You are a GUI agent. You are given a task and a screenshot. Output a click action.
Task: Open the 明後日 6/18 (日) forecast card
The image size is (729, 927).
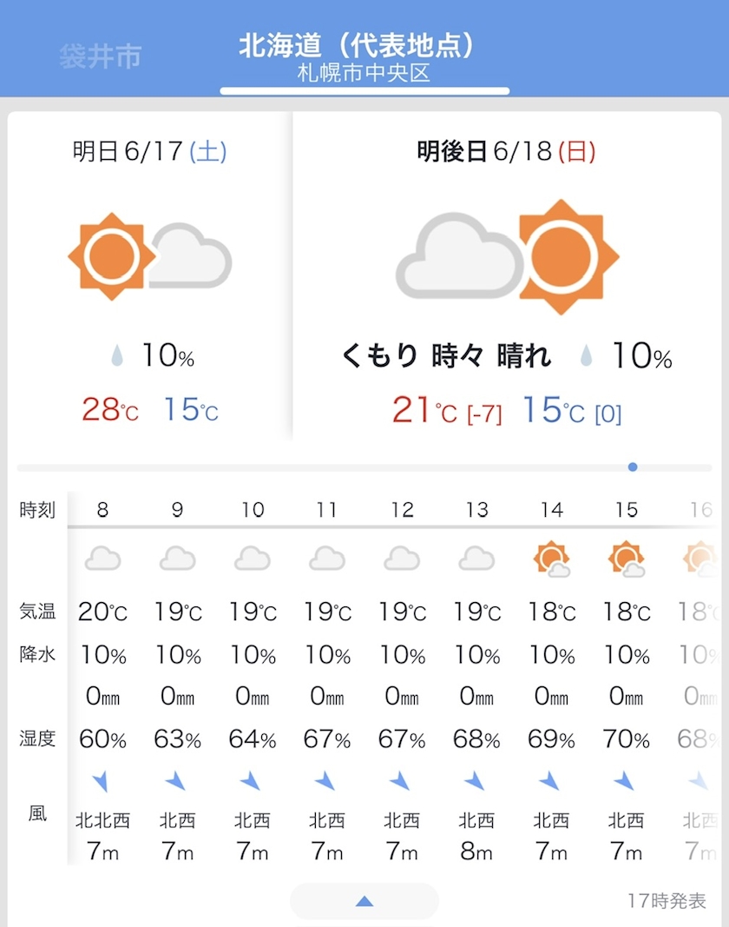pyautogui.click(x=507, y=275)
